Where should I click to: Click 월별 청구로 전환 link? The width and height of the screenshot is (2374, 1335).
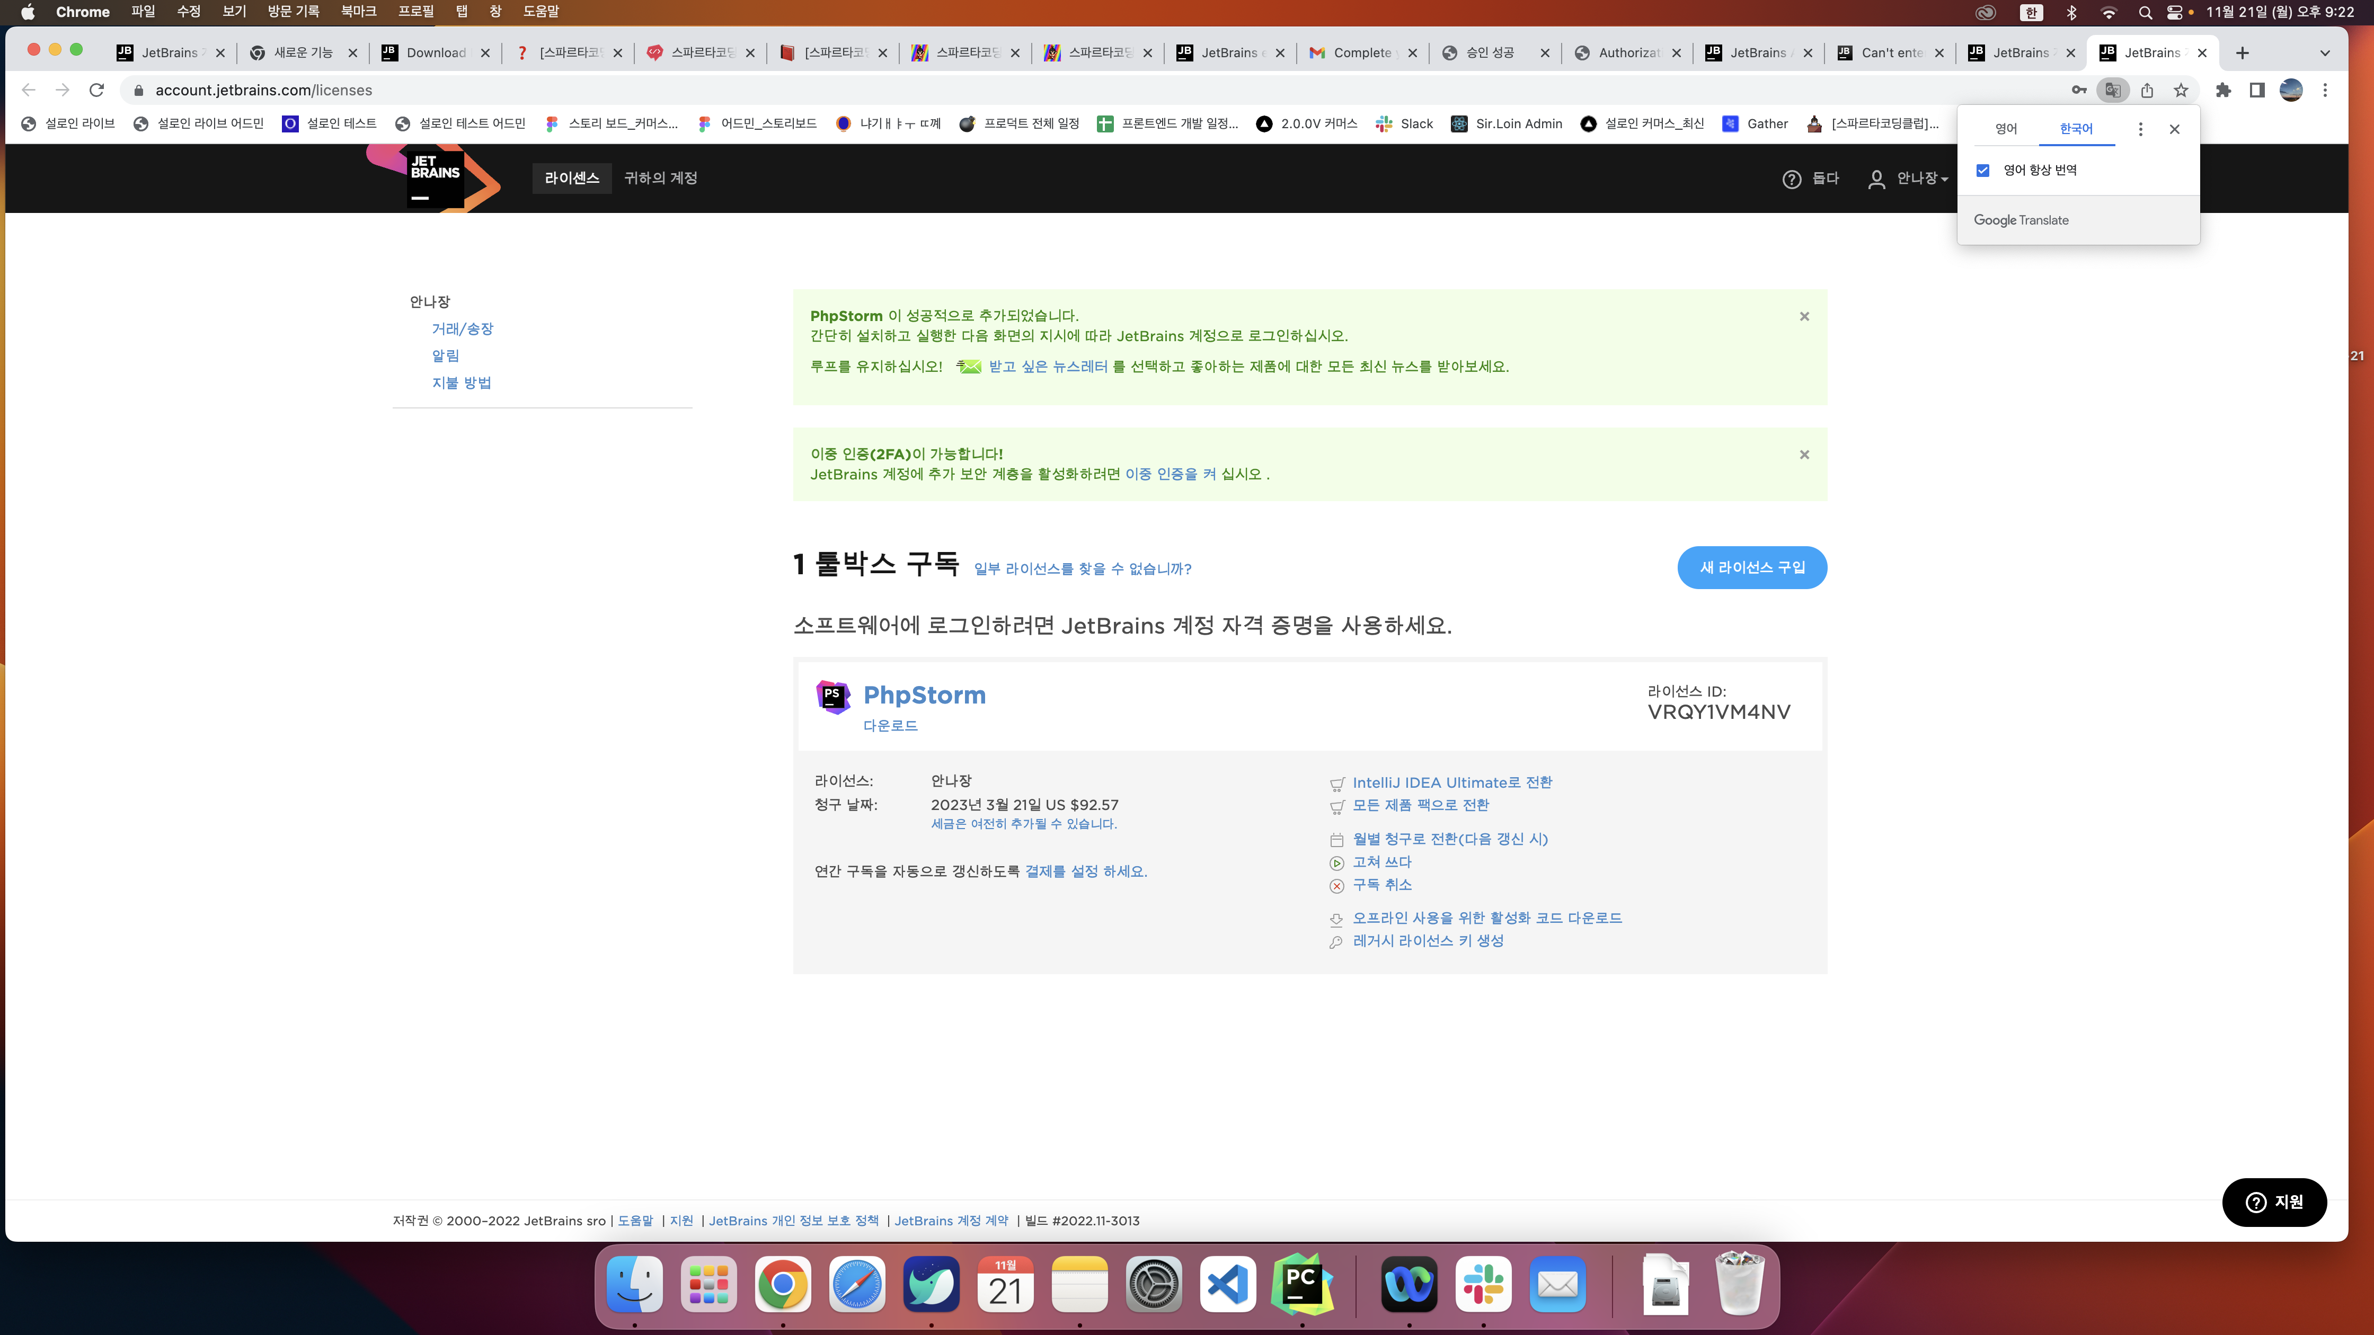tap(1450, 839)
